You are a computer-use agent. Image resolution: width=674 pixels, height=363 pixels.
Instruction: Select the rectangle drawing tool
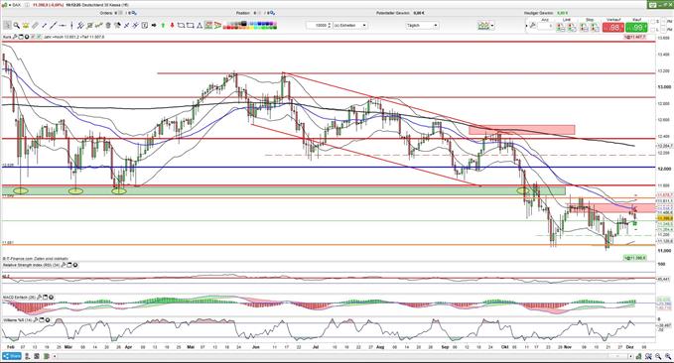[x=190, y=26]
